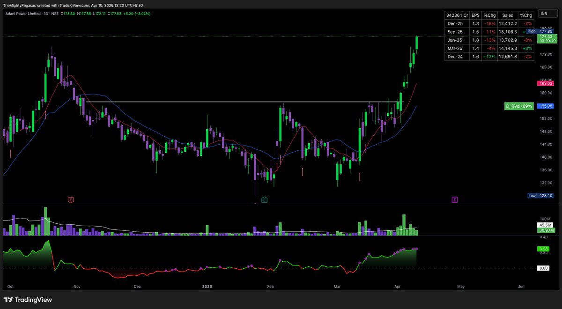Click the 2026 label on time axis
This screenshot has height=309, width=562.
click(207, 286)
